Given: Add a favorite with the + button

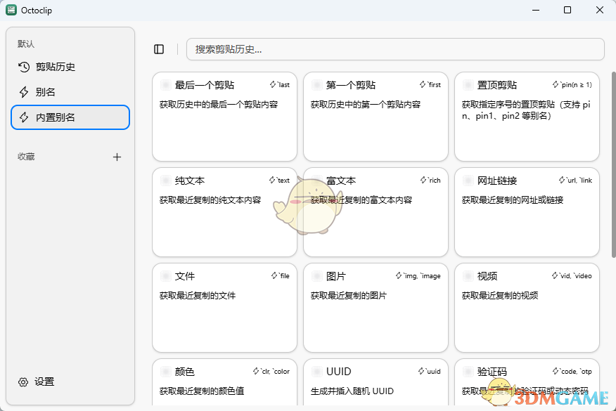Looking at the screenshot, I should (x=117, y=157).
